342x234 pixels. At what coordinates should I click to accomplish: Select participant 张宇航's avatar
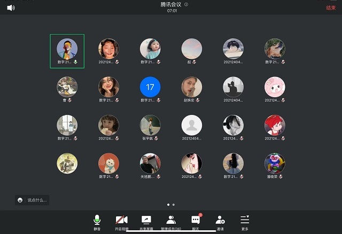(x=150, y=125)
